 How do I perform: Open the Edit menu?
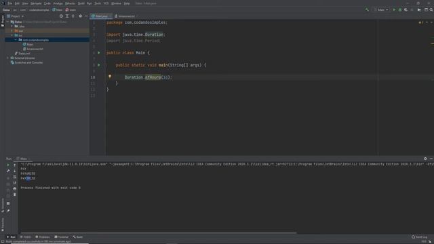tap(17, 3)
